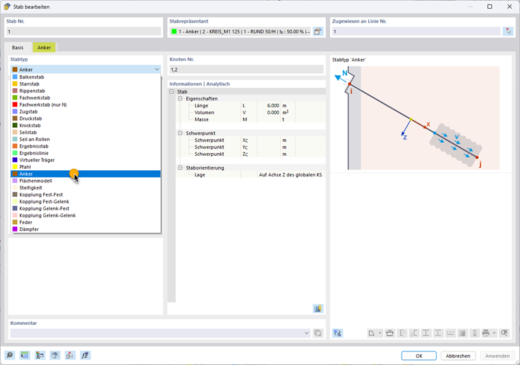
Task: Open the help search icon at bottom left
Action: [x=10, y=355]
